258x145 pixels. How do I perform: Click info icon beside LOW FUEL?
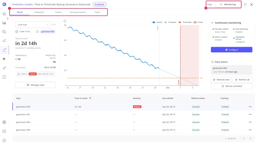[x=37, y=32]
